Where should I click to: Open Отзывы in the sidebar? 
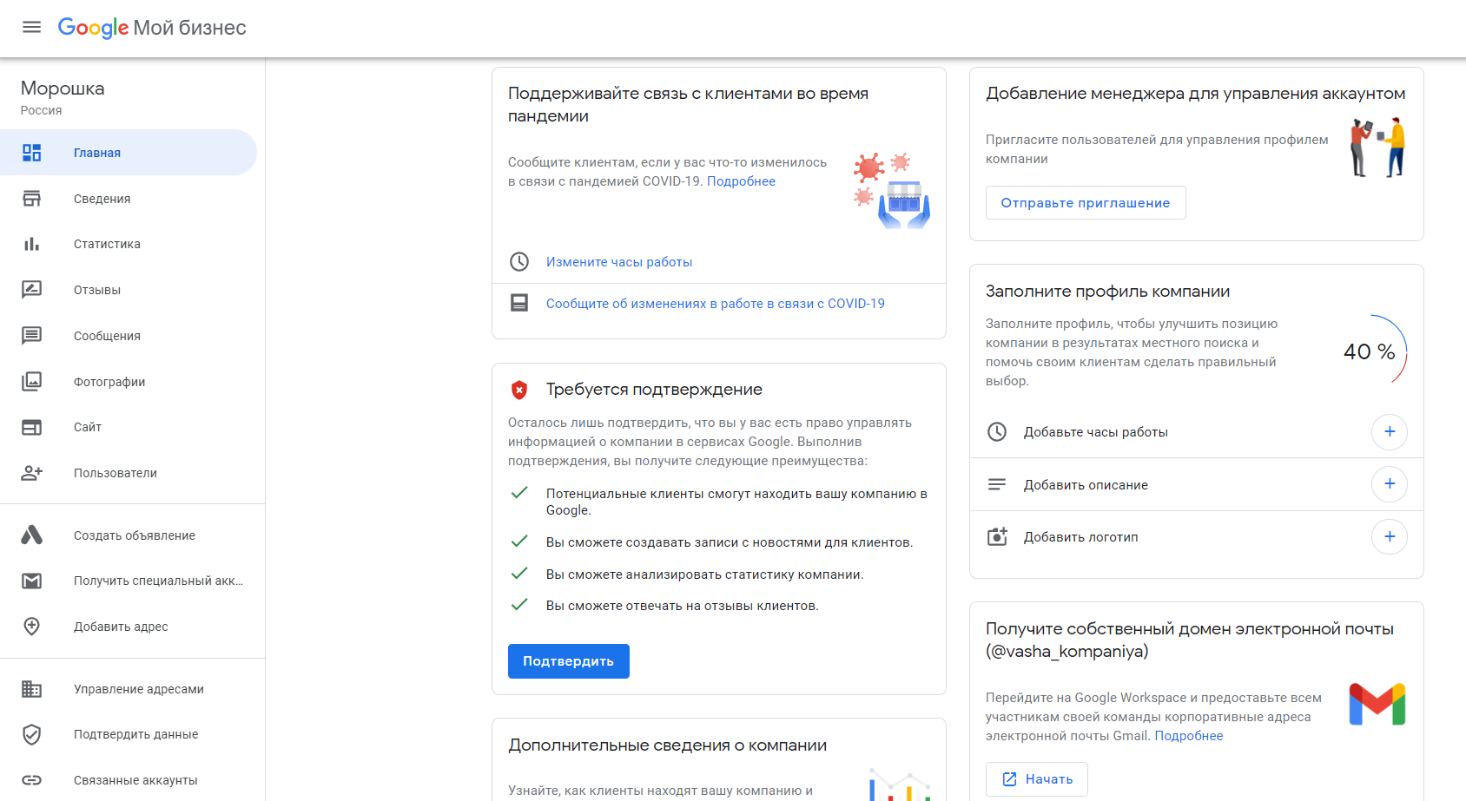click(x=129, y=290)
